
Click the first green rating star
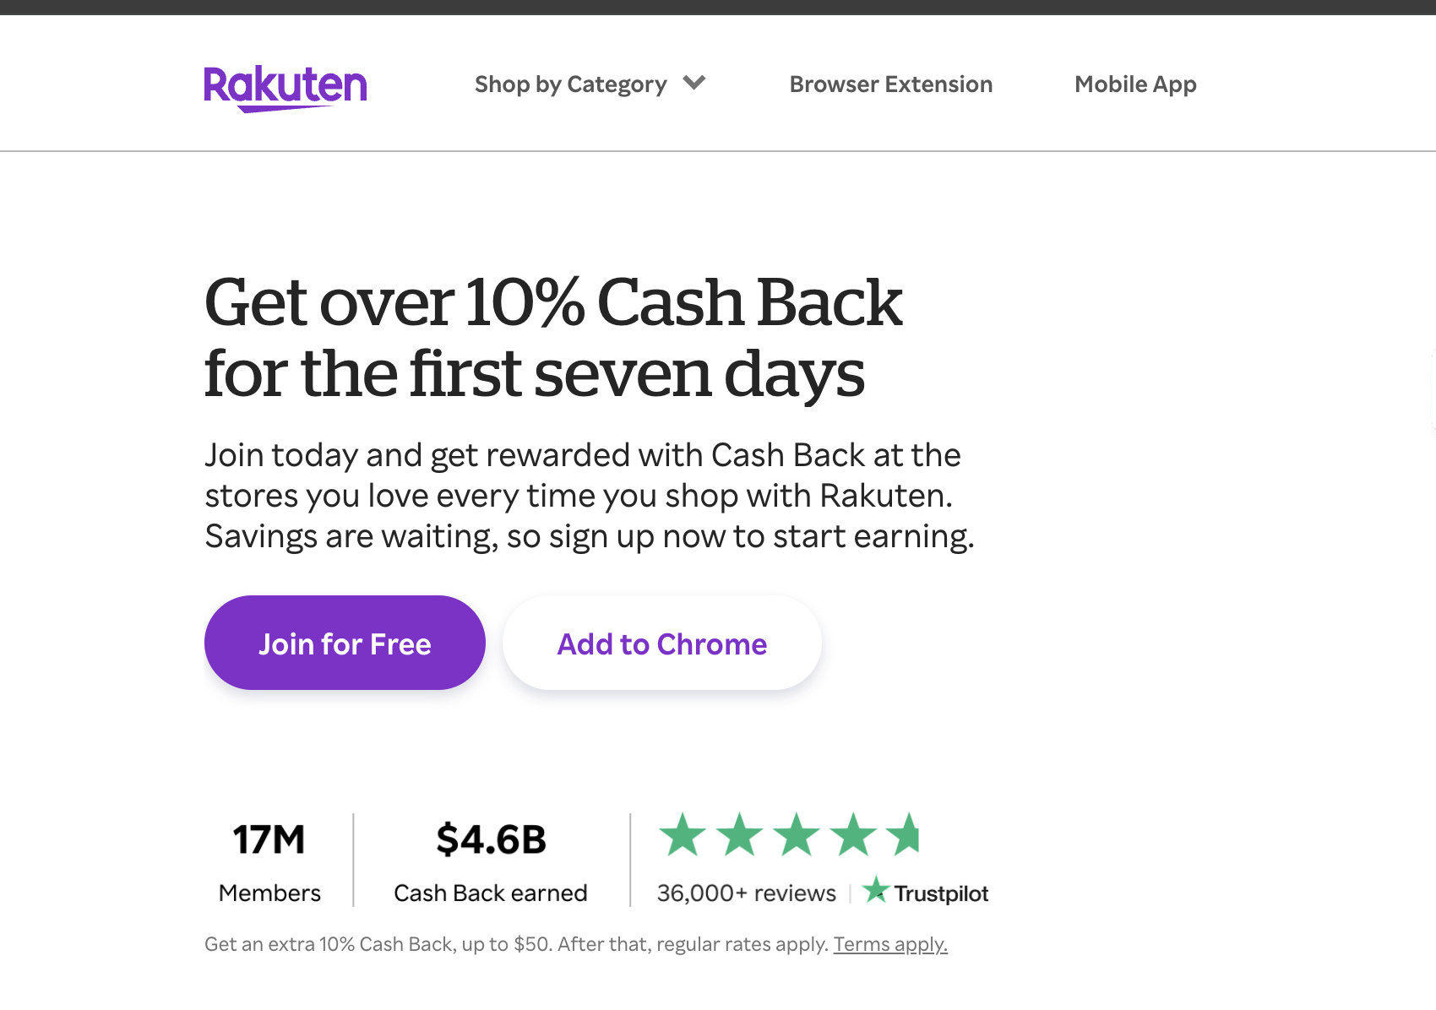(683, 835)
